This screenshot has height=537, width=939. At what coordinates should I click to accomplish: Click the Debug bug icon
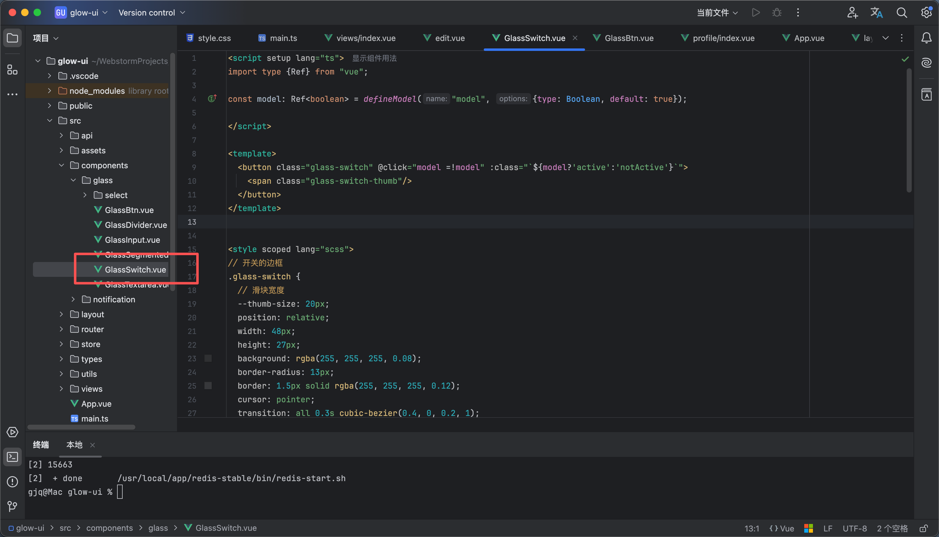pos(777,12)
